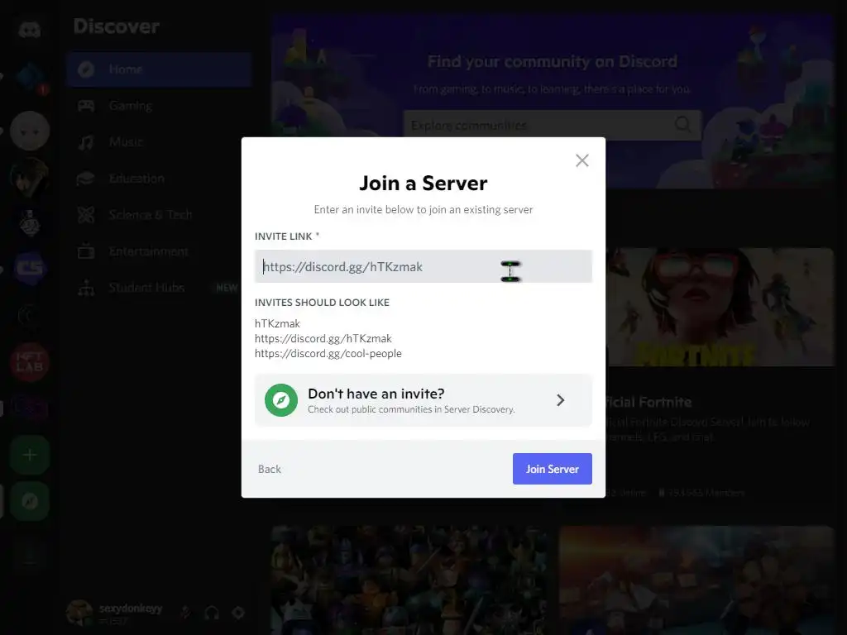Open Discord home logo in sidebar
847x635 pixels.
coord(29,30)
